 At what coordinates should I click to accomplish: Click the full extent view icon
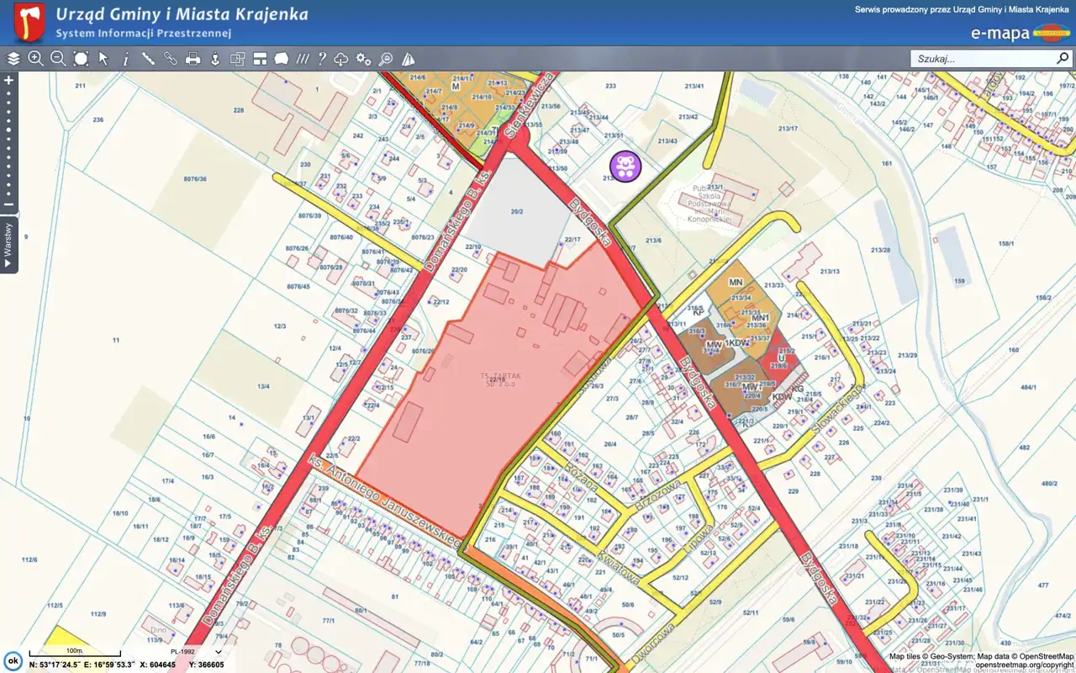click(81, 59)
